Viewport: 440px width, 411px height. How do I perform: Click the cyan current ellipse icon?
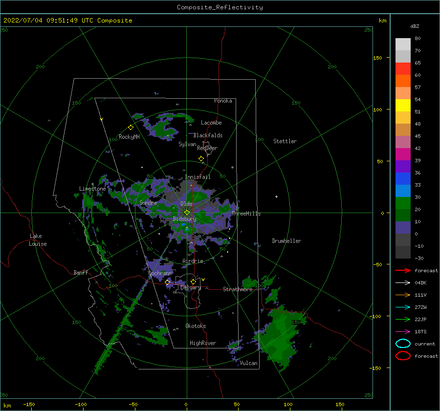tap(403, 344)
